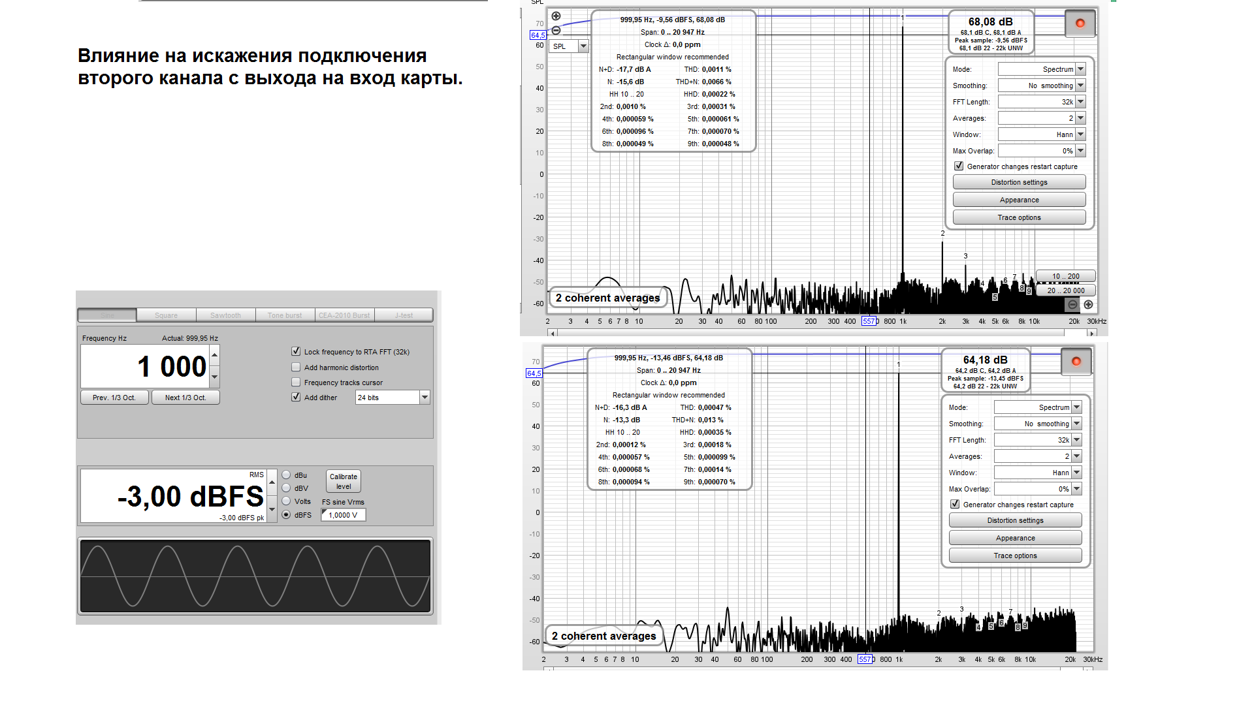Zoom in vertical axis on upper graph

(x=556, y=16)
